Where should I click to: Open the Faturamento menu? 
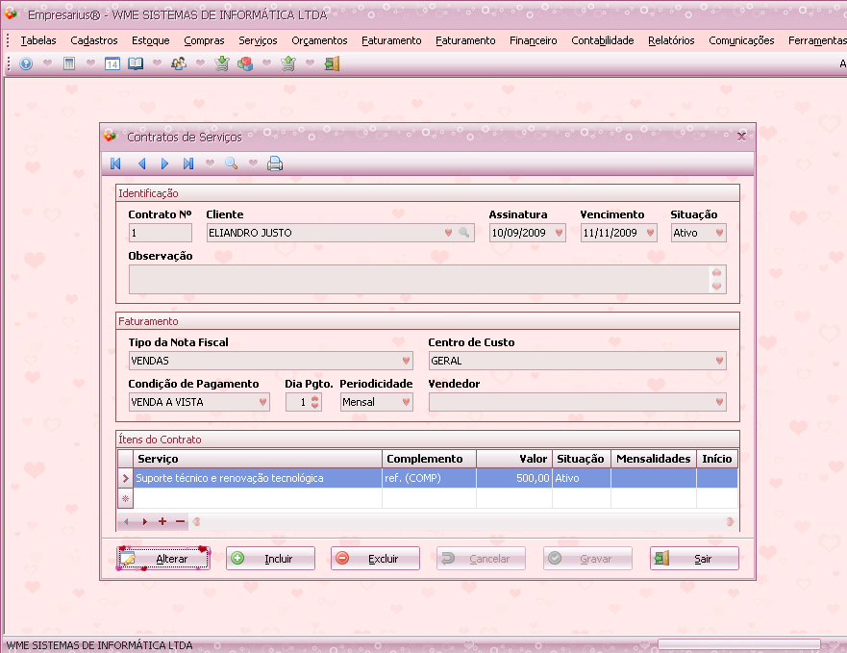[x=391, y=40]
